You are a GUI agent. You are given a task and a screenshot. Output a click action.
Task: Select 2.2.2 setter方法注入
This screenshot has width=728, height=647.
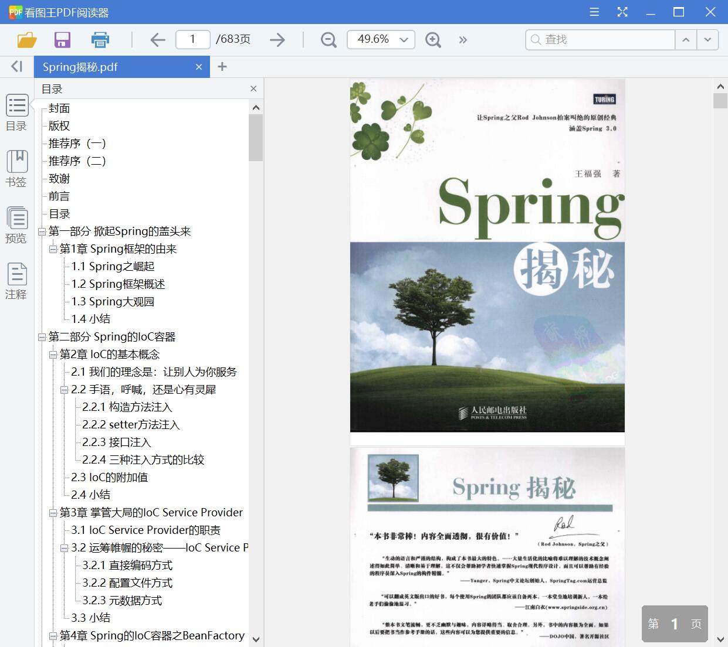tap(131, 425)
